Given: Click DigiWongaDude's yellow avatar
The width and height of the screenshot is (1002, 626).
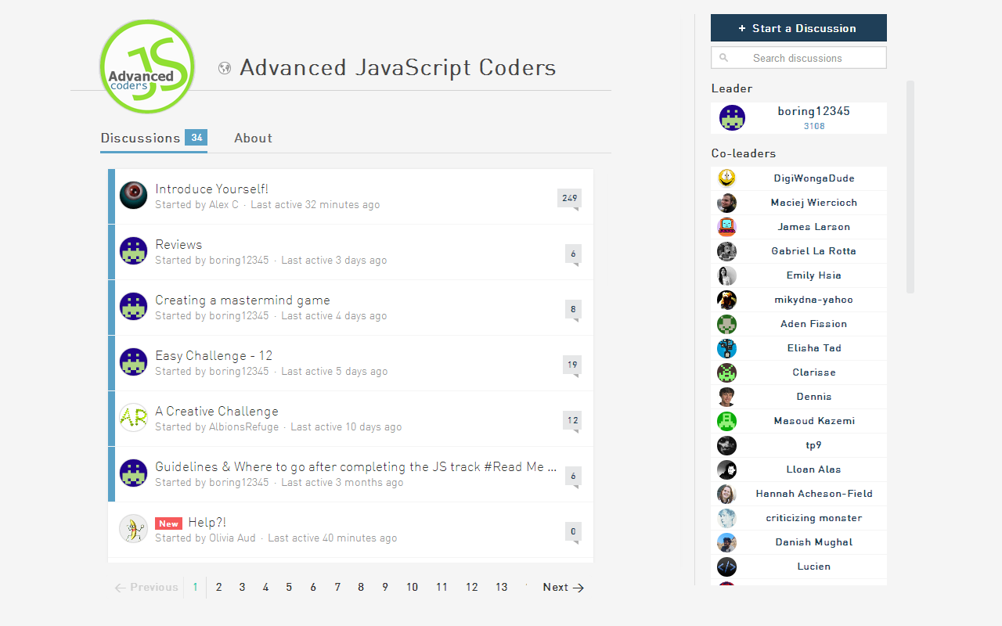Looking at the screenshot, I should (726, 178).
